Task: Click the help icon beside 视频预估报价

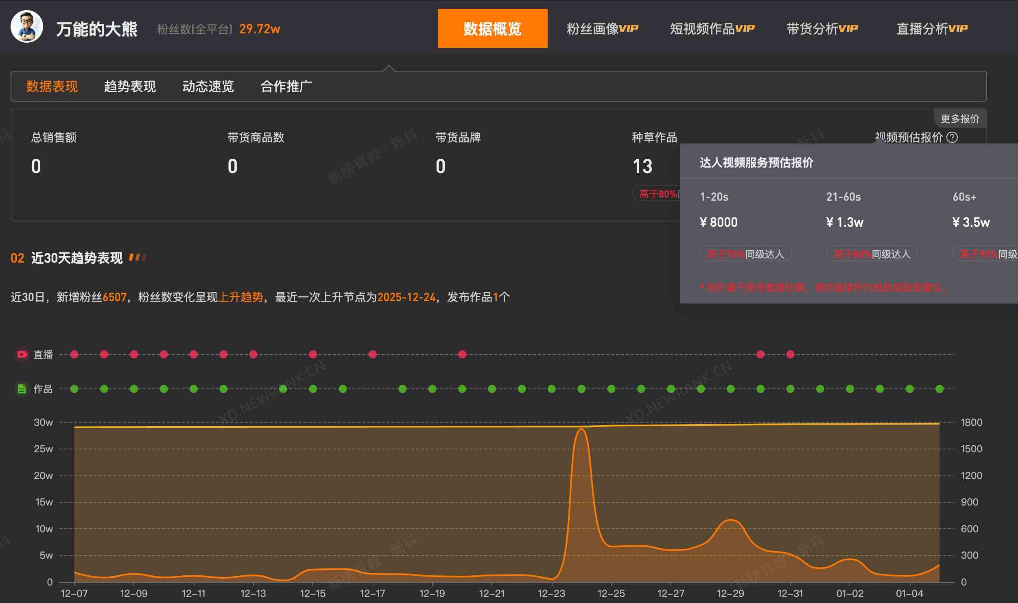Action: click(952, 138)
